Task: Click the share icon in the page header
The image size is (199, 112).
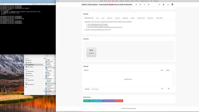Action: tap(149, 5)
